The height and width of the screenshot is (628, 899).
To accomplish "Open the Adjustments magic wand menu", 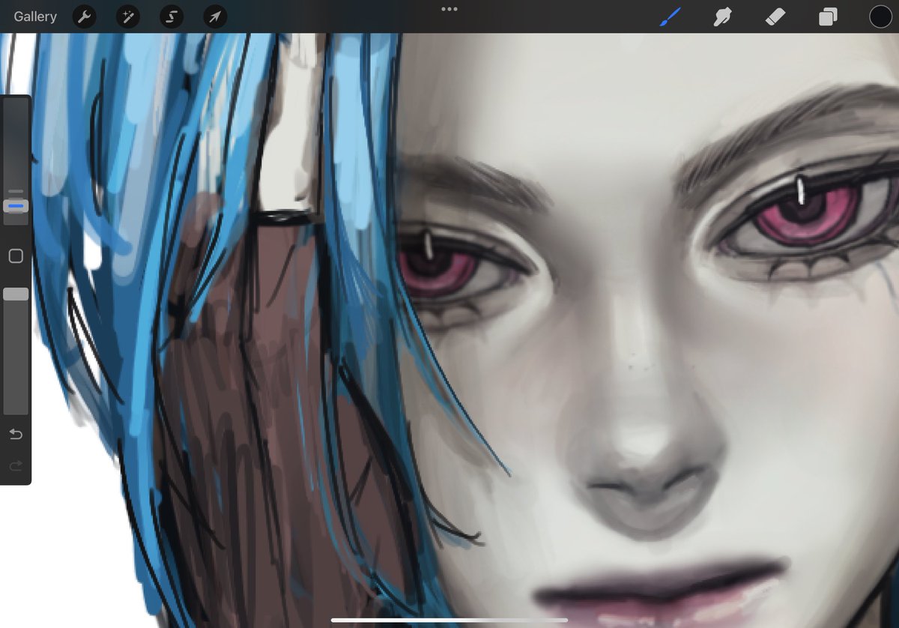I will pos(128,16).
